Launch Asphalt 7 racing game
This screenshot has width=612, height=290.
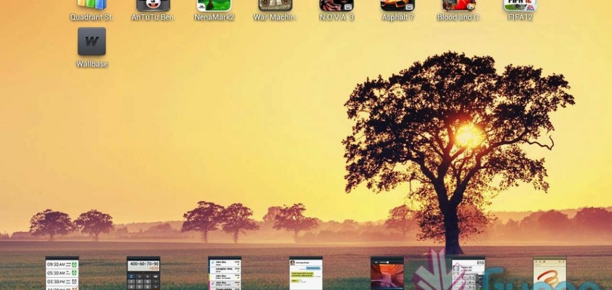[397, 6]
